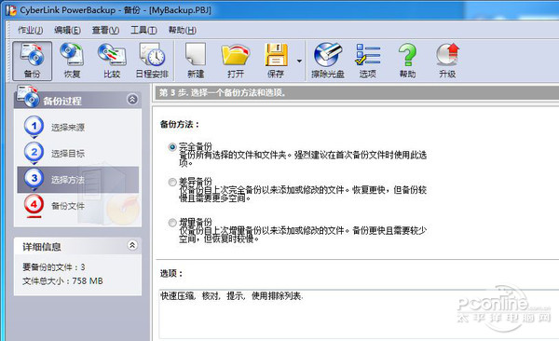The height and width of the screenshot is (341, 559).
Task: Click the step 1 number circle icon
Action: 34,127
